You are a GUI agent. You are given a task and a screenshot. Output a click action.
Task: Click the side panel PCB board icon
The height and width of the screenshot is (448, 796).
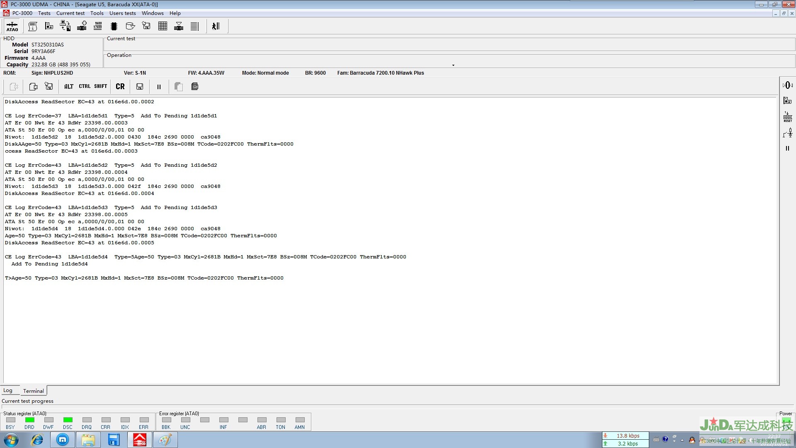(787, 100)
